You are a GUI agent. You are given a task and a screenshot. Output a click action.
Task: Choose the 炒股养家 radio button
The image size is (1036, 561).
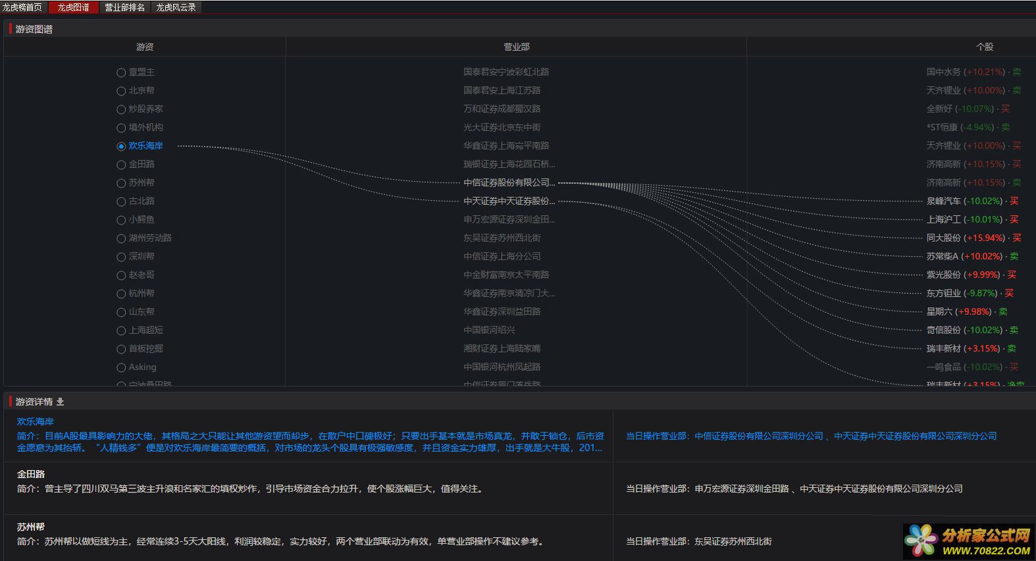point(121,109)
